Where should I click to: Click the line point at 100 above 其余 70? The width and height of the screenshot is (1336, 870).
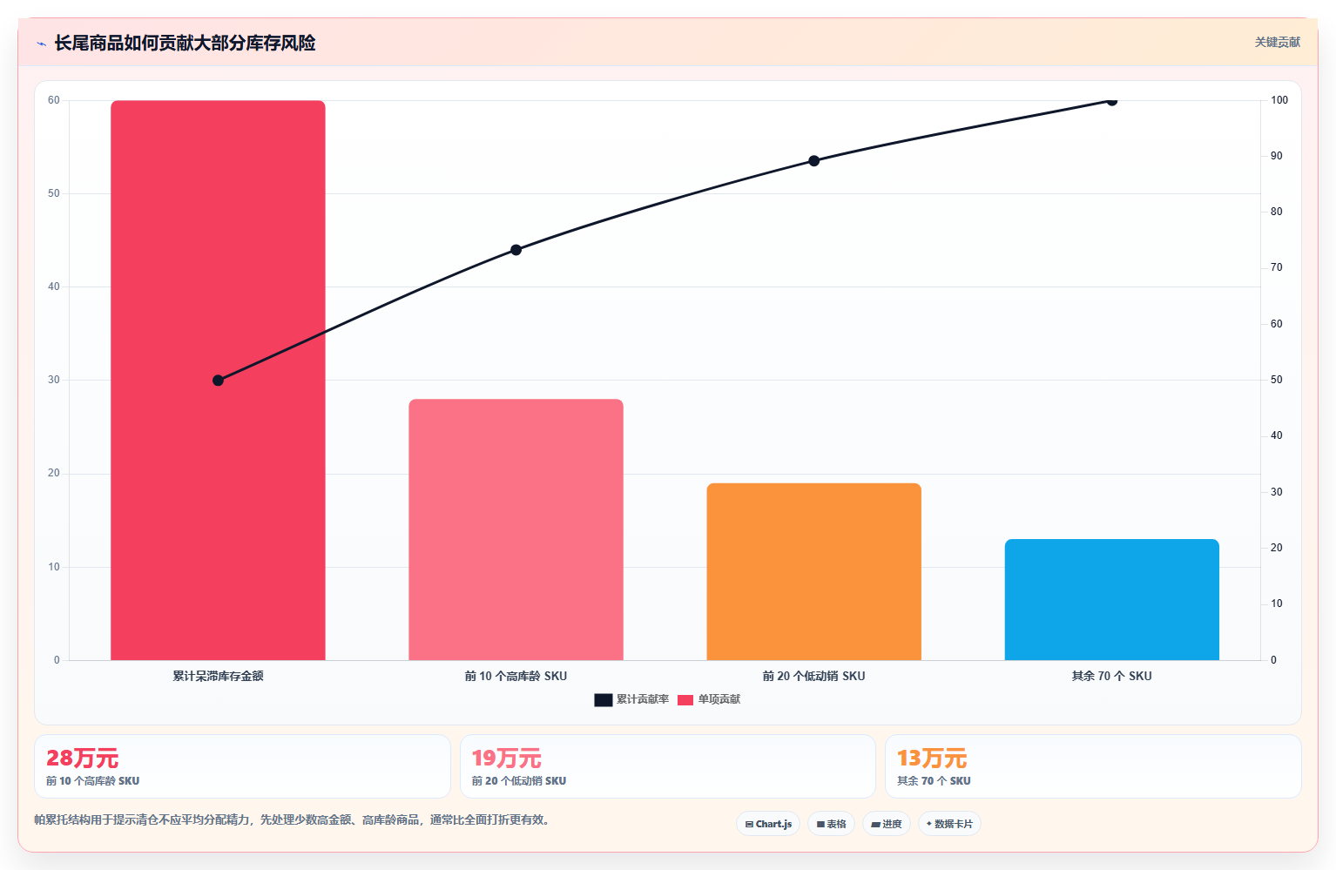(x=1111, y=101)
